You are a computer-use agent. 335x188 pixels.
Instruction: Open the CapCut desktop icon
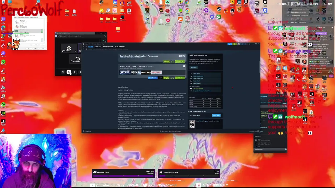coord(129,10)
